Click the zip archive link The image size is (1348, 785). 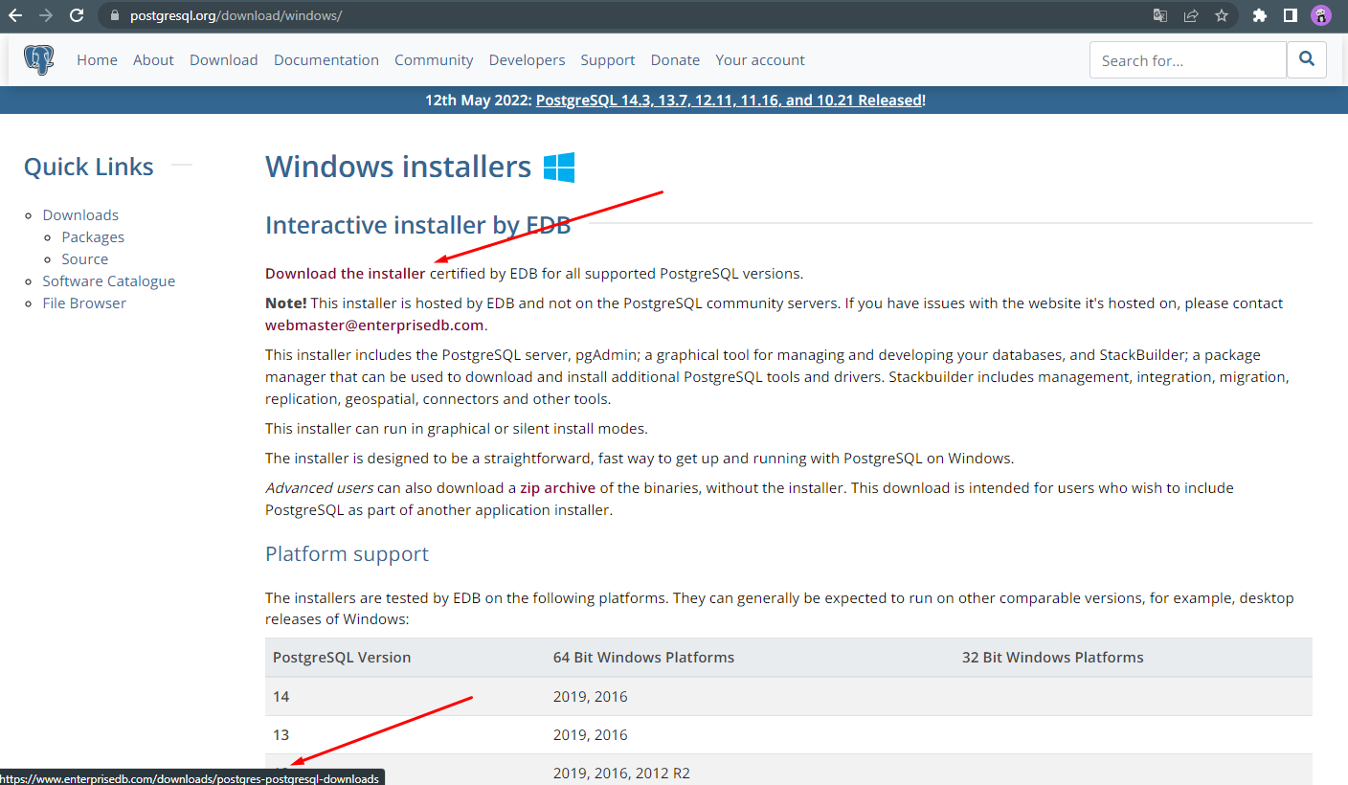pos(557,487)
